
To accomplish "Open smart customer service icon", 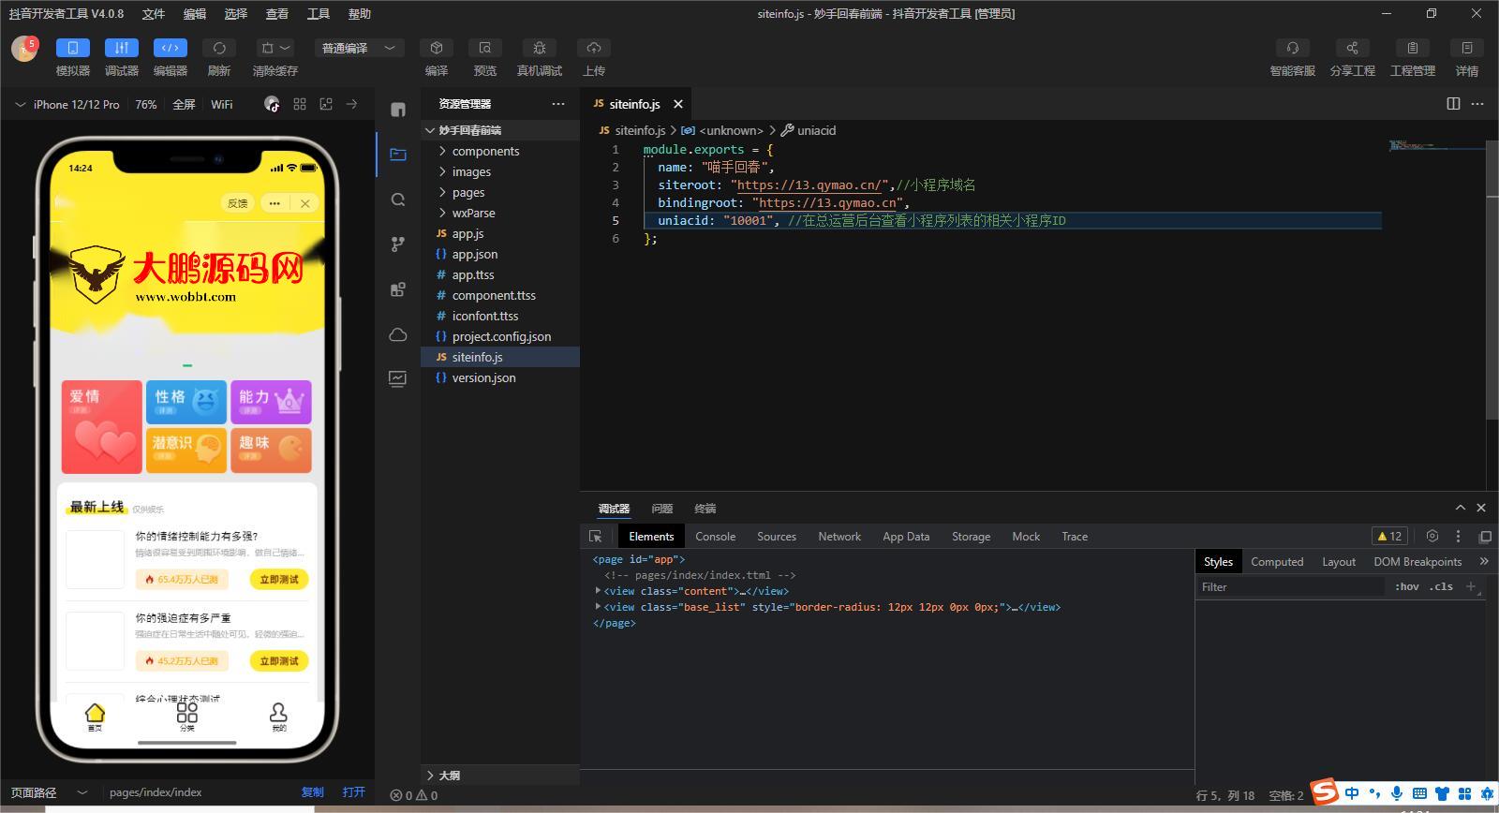I will click(x=1293, y=48).
